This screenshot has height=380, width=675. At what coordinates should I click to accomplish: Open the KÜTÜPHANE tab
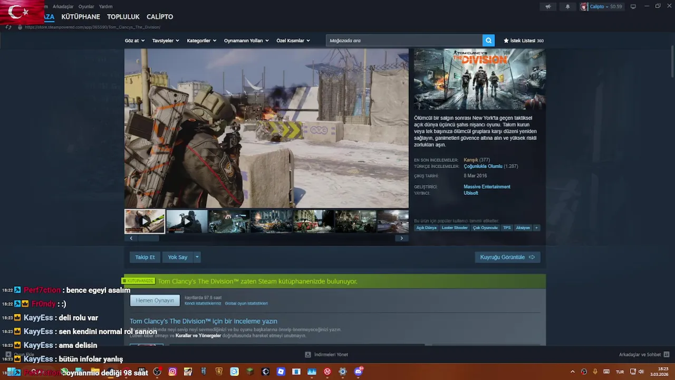point(81,17)
